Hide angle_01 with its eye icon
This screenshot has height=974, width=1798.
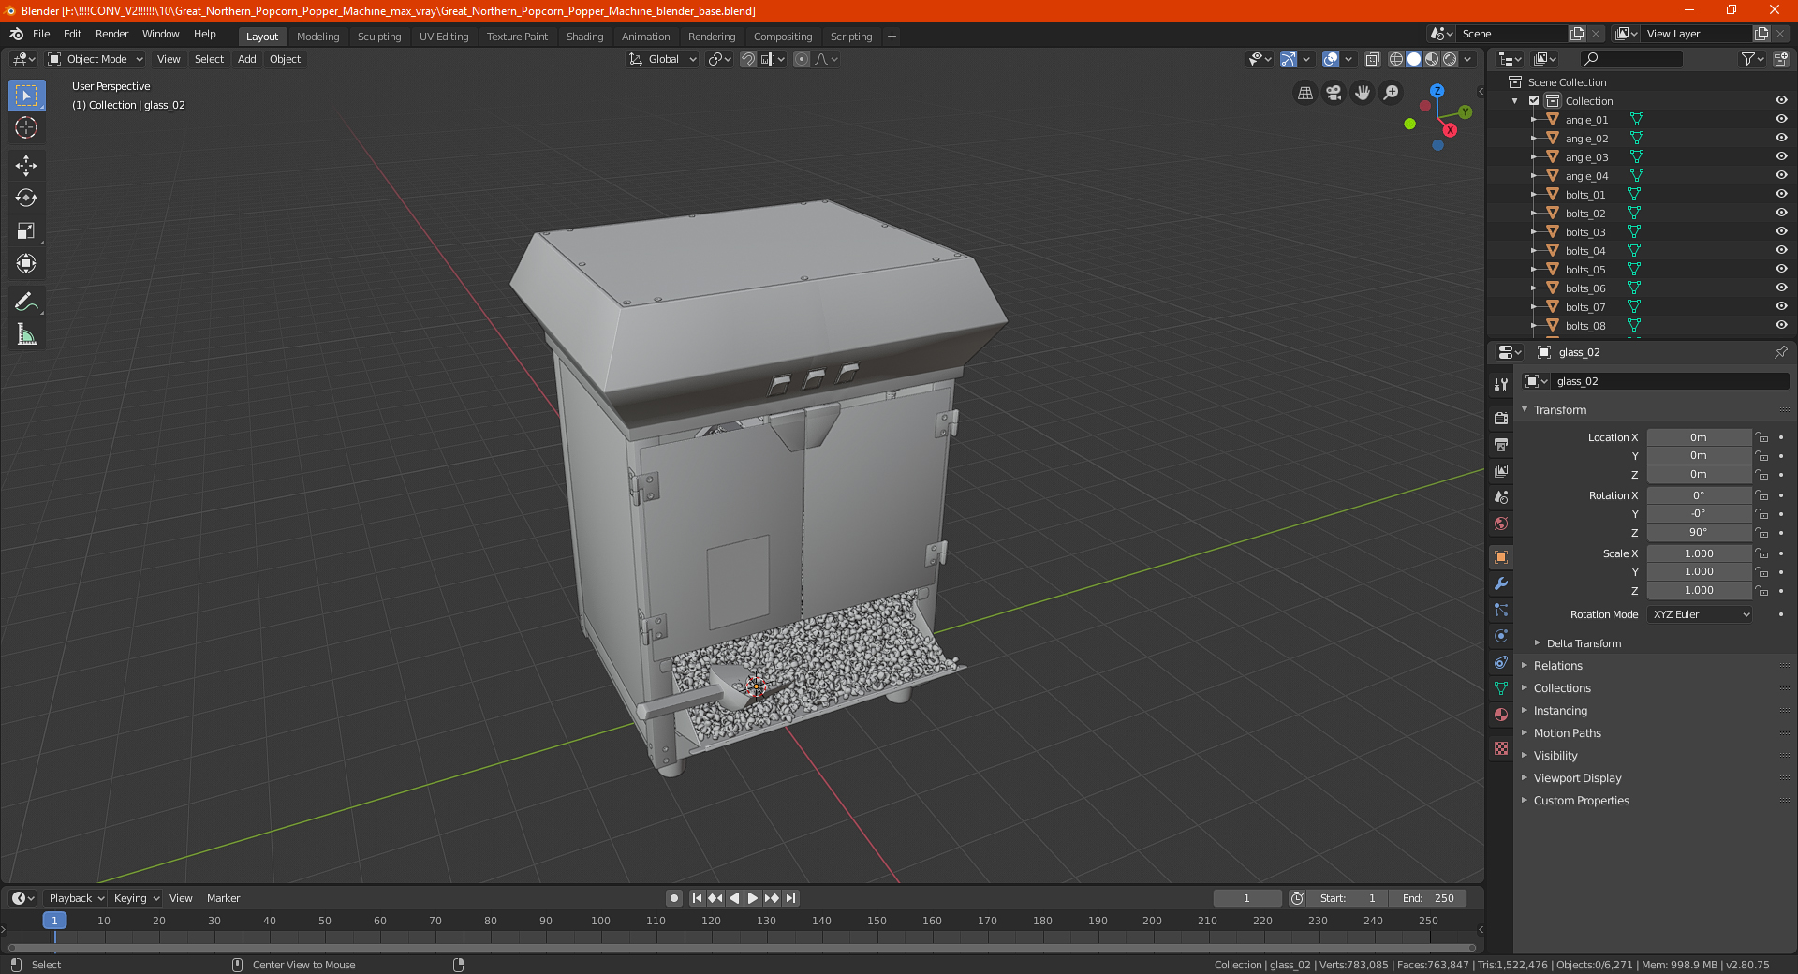coord(1781,119)
